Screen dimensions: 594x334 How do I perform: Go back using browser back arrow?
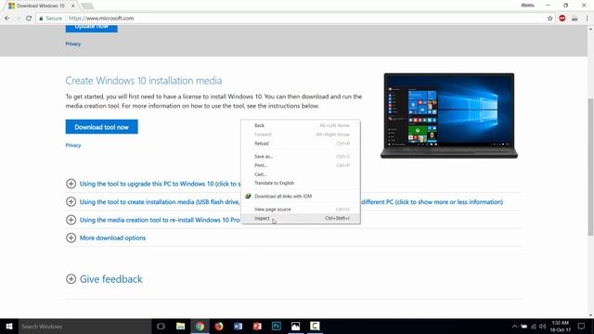(x=7, y=19)
